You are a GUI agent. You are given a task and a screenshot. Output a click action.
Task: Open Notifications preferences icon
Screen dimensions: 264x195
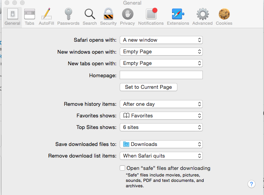151,14
